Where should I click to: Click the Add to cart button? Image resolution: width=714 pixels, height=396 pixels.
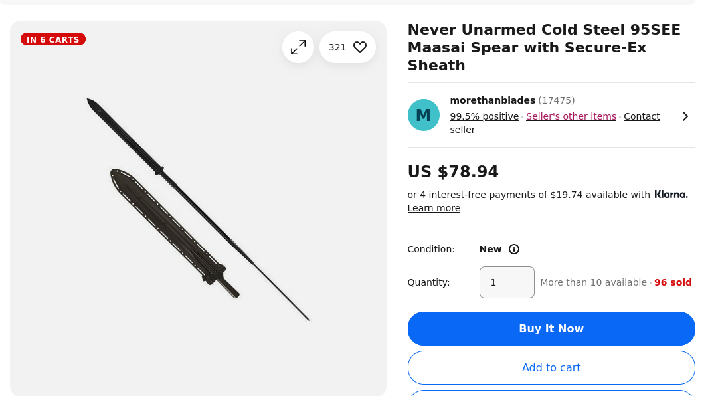click(x=551, y=367)
